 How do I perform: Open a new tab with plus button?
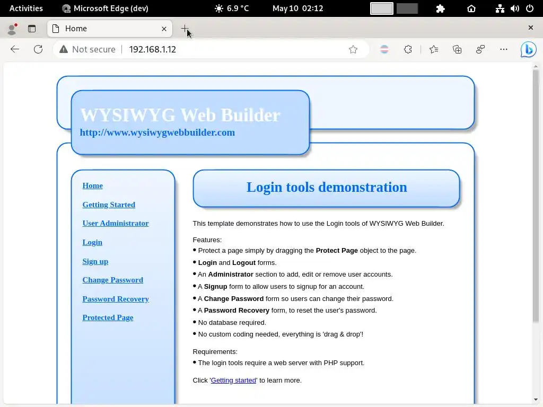pyautogui.click(x=185, y=29)
